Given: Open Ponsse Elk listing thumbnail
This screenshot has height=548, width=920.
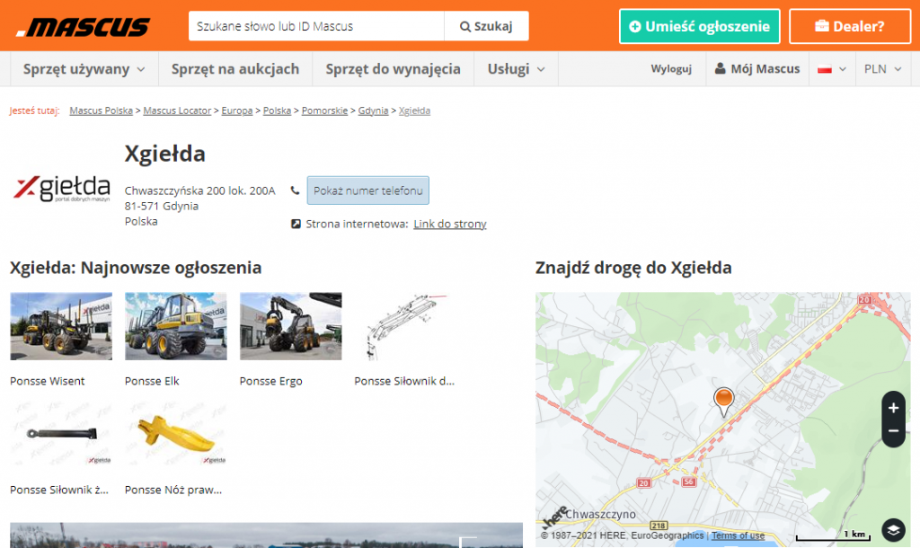Looking at the screenshot, I should 176,326.
